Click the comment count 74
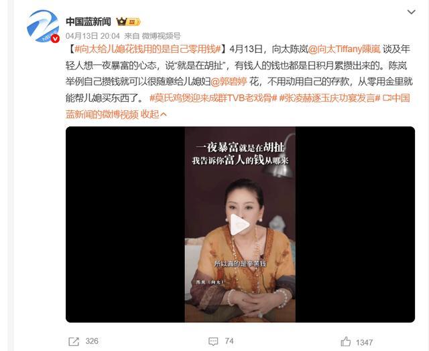429x351 pixels. click(229, 341)
